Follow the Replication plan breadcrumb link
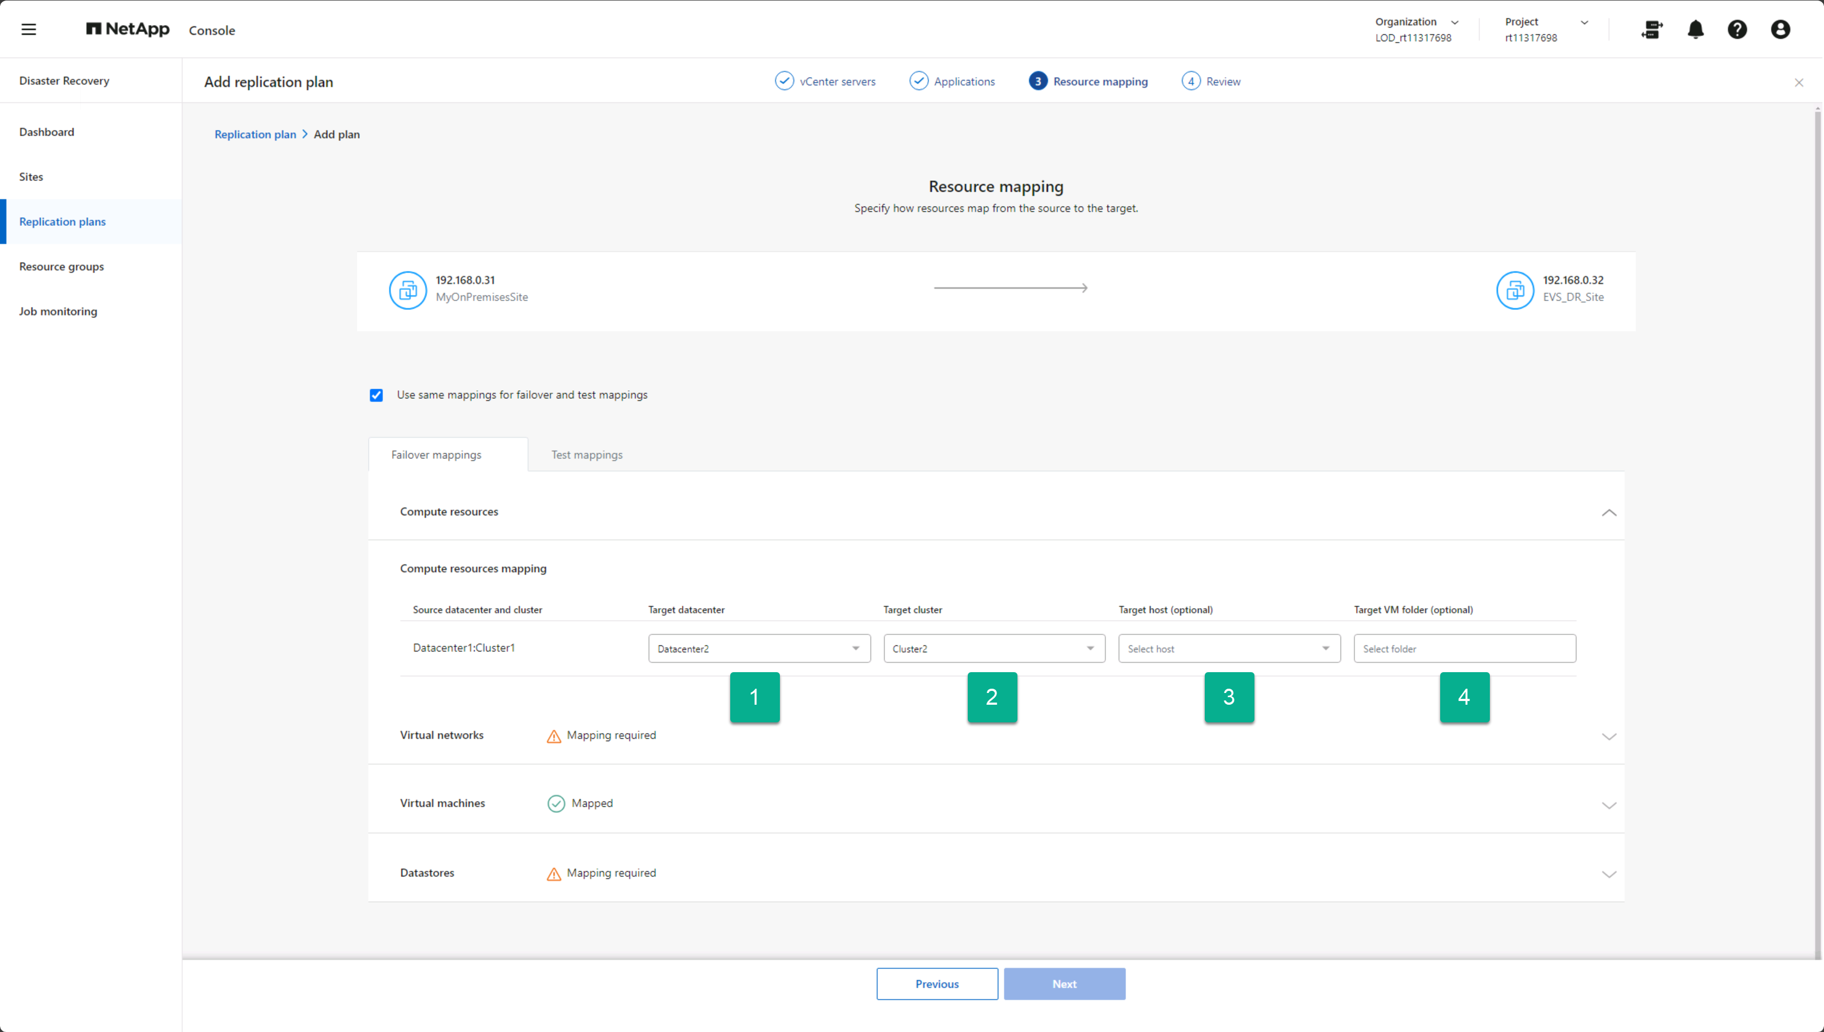This screenshot has height=1032, width=1824. [x=255, y=135]
